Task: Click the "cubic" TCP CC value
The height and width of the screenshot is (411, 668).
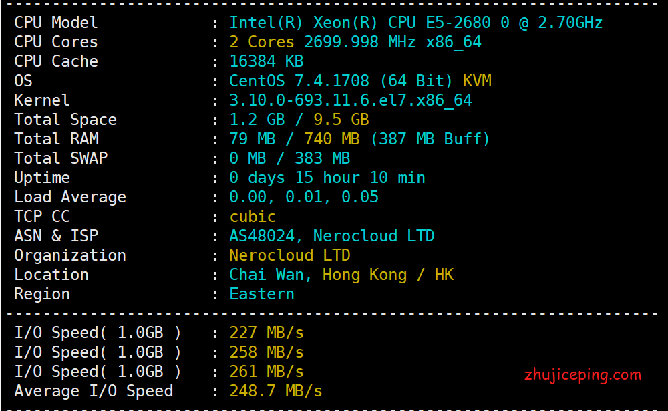Action: coord(253,217)
